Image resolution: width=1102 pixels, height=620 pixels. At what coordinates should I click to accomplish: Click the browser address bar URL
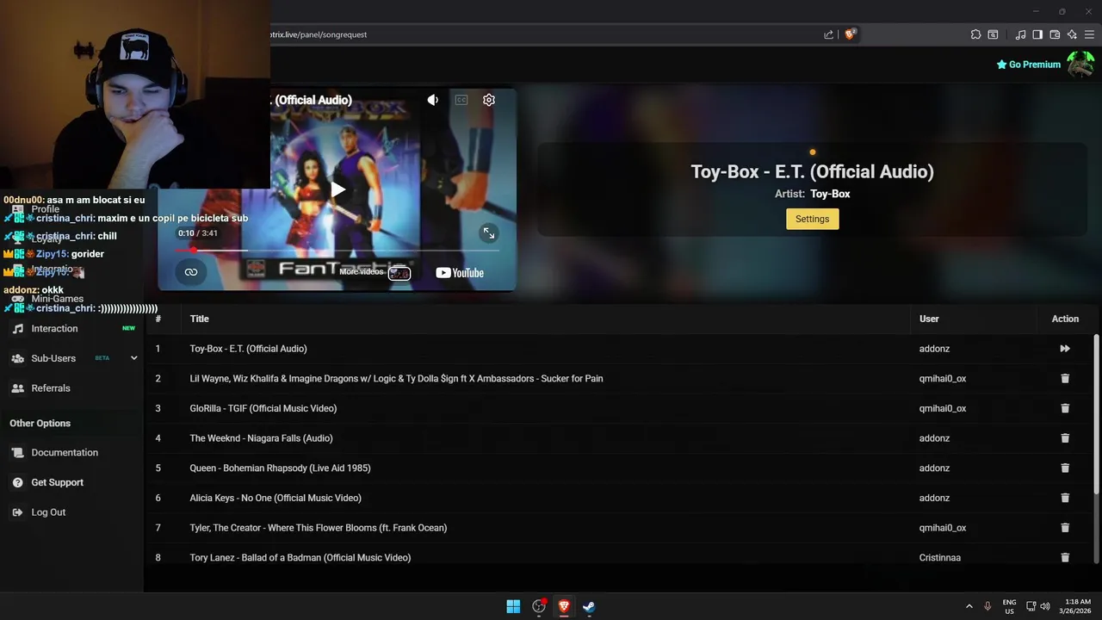(x=319, y=34)
